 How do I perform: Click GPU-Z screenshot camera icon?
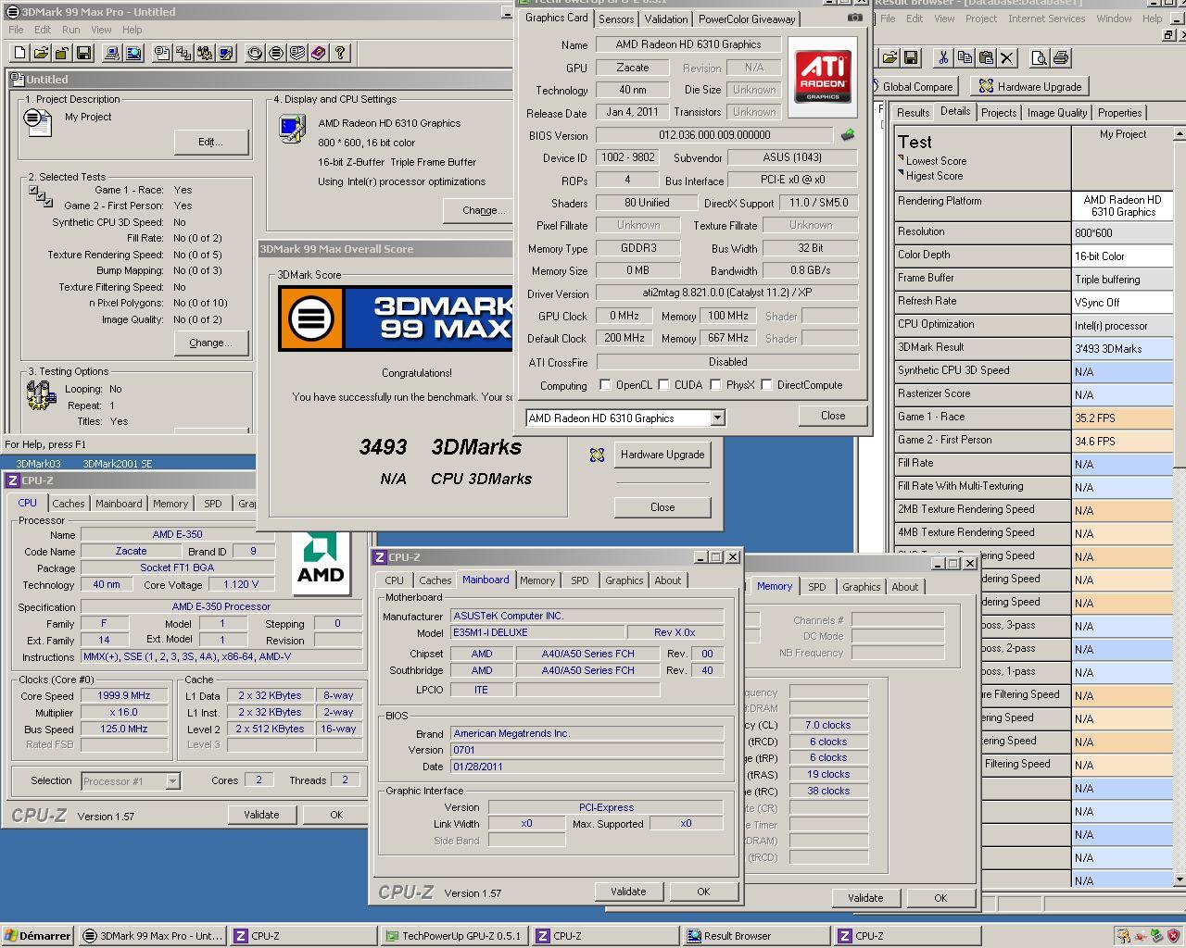[854, 18]
